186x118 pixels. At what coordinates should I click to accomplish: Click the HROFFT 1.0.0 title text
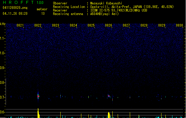(23, 2)
